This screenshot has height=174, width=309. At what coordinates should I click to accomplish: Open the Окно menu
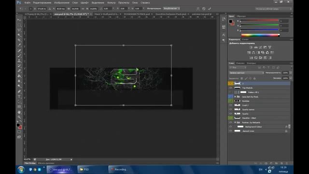coord(135,3)
